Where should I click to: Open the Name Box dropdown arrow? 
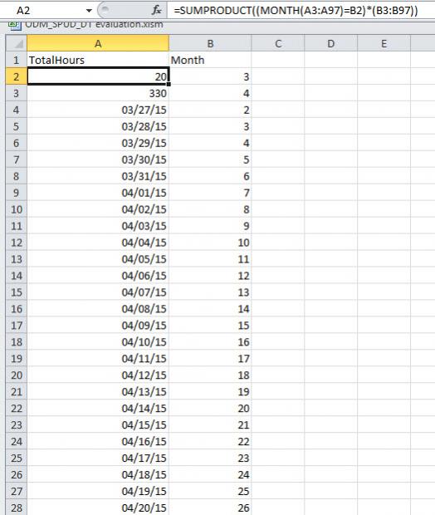click(x=89, y=11)
